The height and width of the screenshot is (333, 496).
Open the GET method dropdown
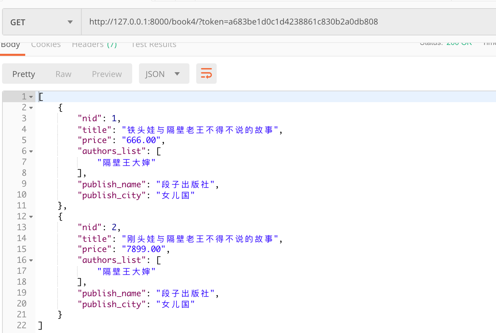point(42,22)
